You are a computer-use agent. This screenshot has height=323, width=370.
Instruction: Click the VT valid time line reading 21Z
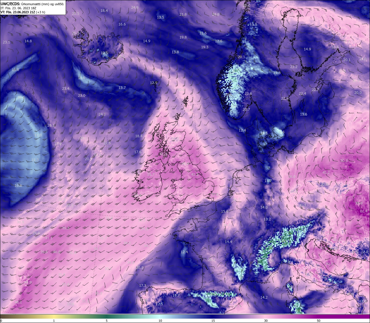[22, 12]
